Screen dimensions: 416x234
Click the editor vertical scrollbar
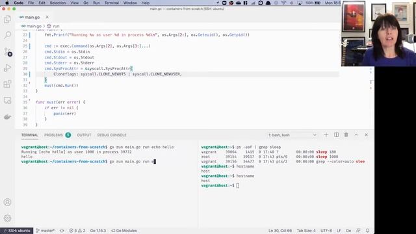pos(370,79)
